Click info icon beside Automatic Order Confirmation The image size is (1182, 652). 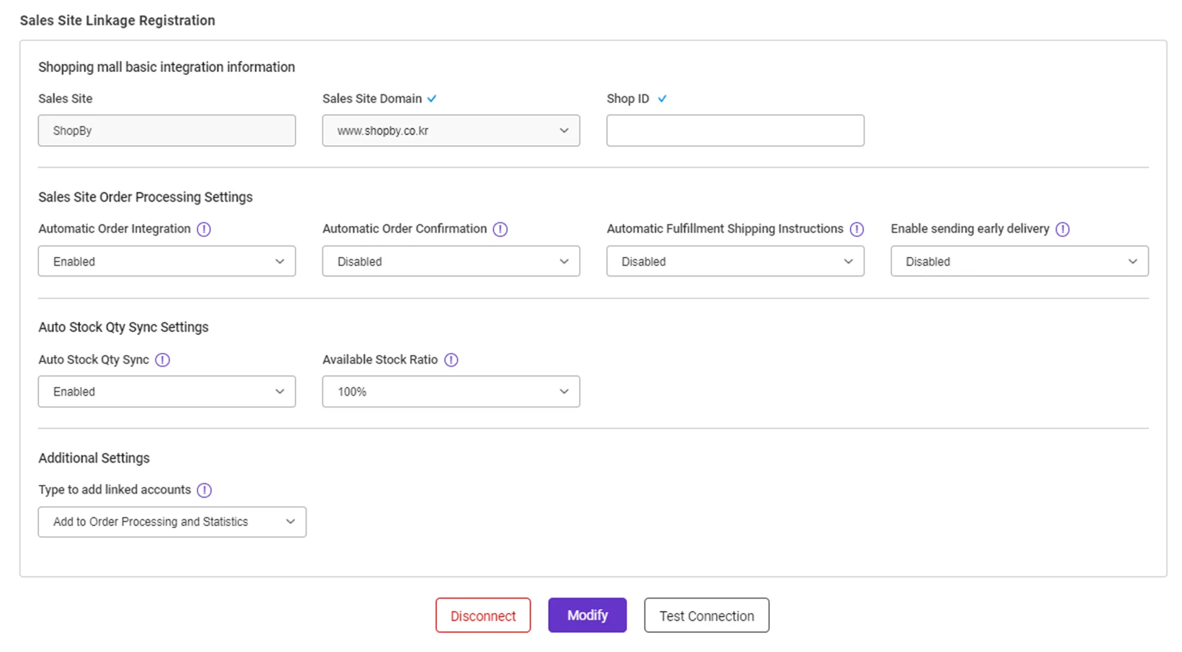pyautogui.click(x=500, y=230)
